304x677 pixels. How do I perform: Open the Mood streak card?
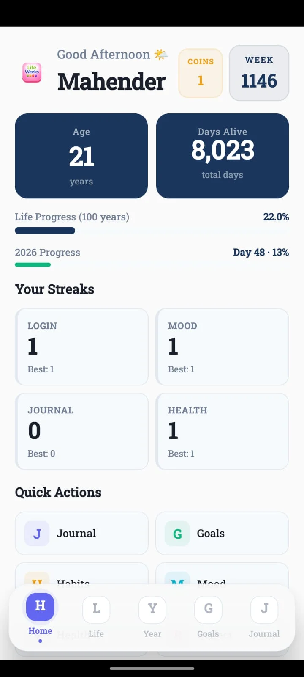(222, 347)
